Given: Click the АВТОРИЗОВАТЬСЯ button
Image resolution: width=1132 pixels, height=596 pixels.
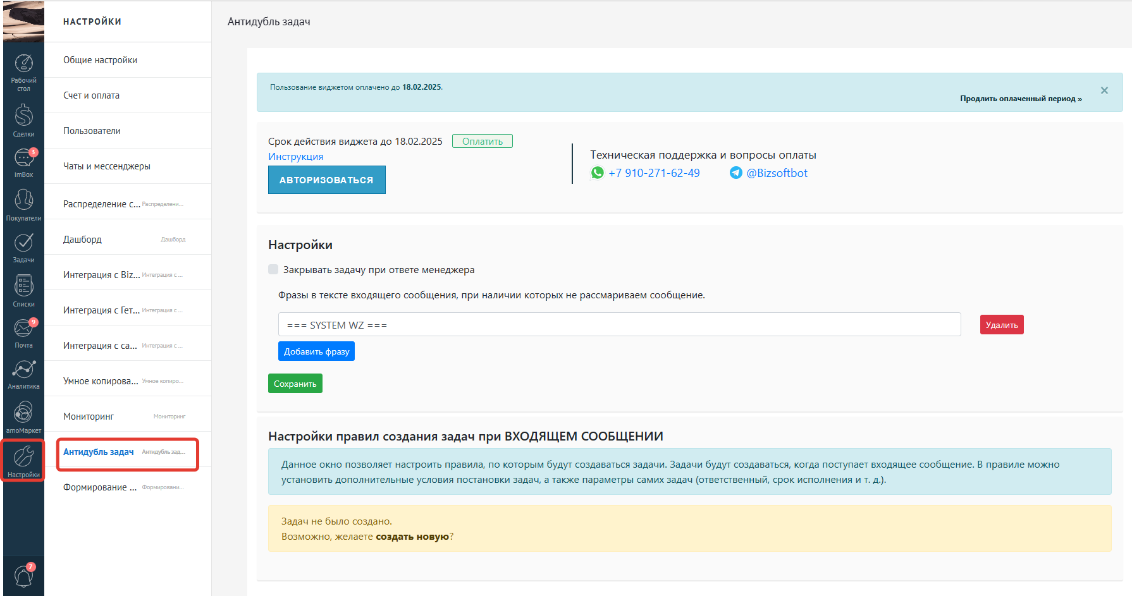Looking at the screenshot, I should pos(326,180).
